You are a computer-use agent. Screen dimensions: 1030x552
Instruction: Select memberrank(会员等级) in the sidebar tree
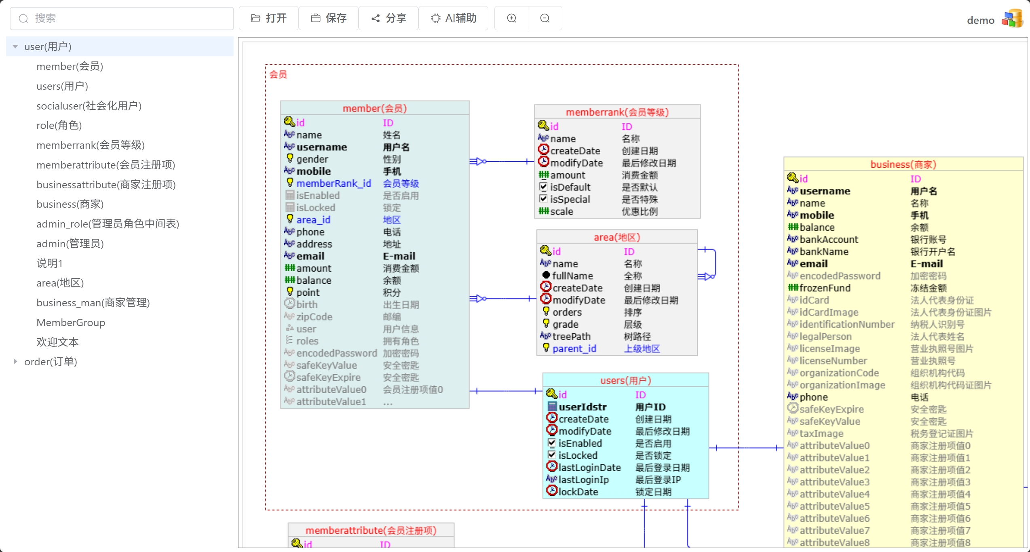coord(90,145)
